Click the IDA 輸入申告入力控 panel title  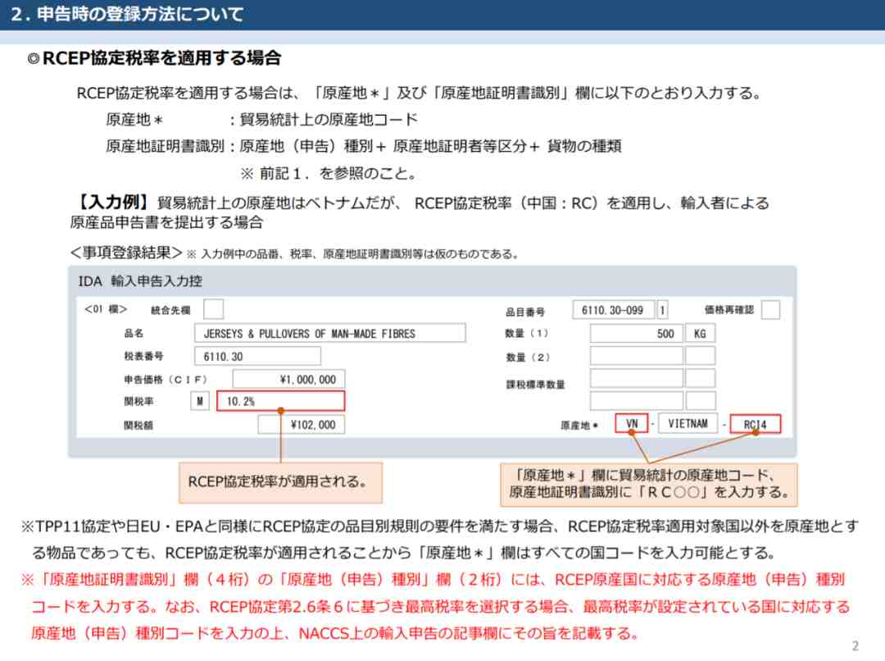[x=140, y=280]
